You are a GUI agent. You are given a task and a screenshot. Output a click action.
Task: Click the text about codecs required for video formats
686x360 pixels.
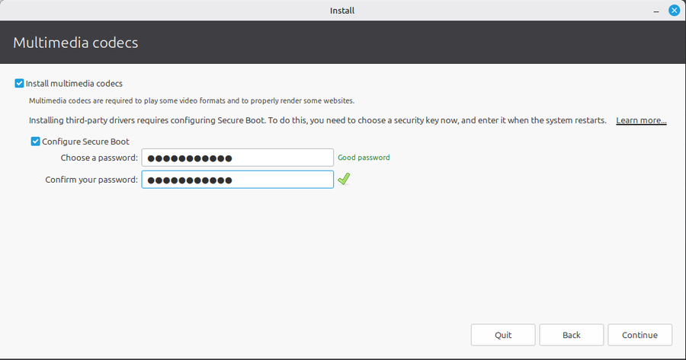pos(191,101)
